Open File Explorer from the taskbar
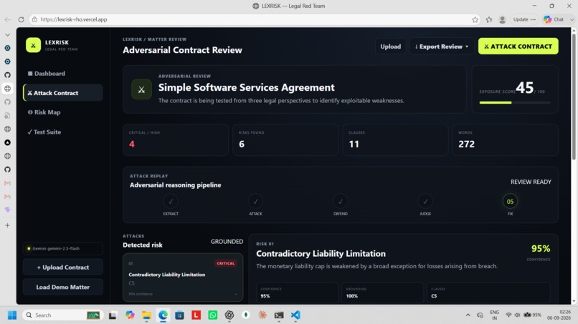 coord(146,315)
